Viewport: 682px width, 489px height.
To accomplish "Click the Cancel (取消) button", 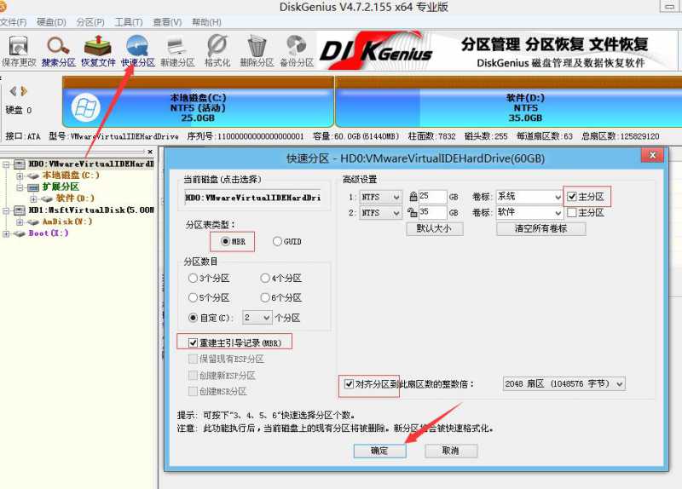I will point(451,451).
